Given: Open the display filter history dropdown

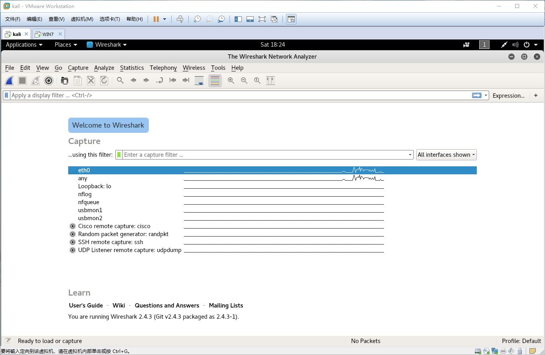Looking at the screenshot, I should point(486,95).
